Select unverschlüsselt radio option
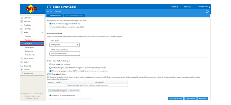Screen dimensions: 231x105 point(50,27)
